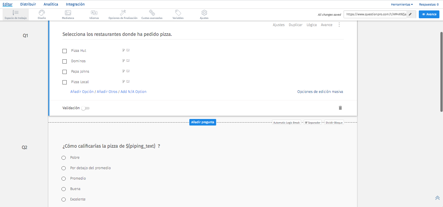
Task: Open the Cuotas avanzadas tool
Action: click(x=152, y=13)
